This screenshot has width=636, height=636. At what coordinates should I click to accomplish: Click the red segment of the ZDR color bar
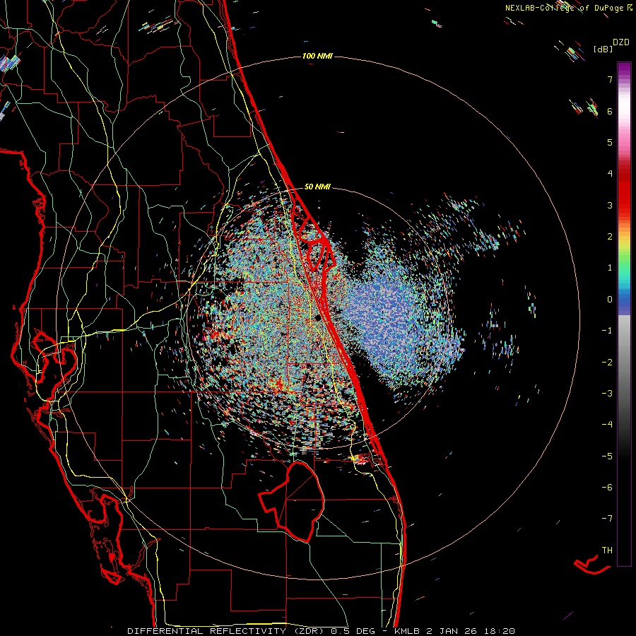click(624, 191)
